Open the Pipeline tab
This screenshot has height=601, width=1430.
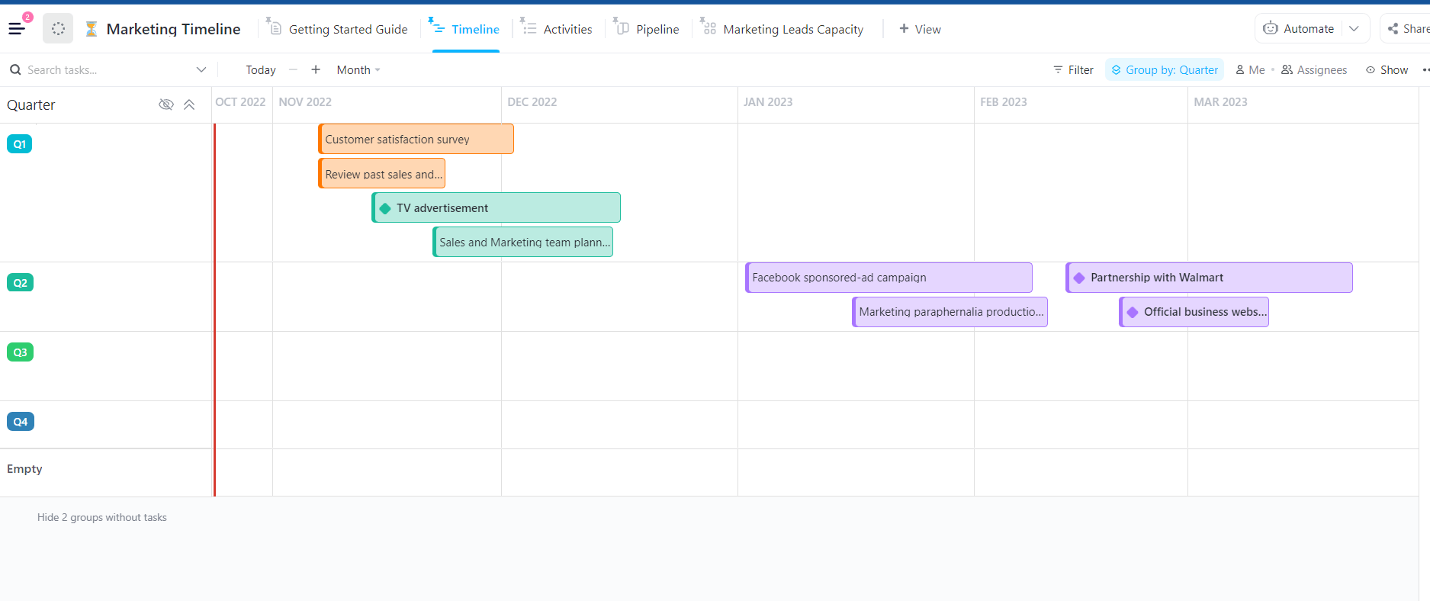click(647, 29)
